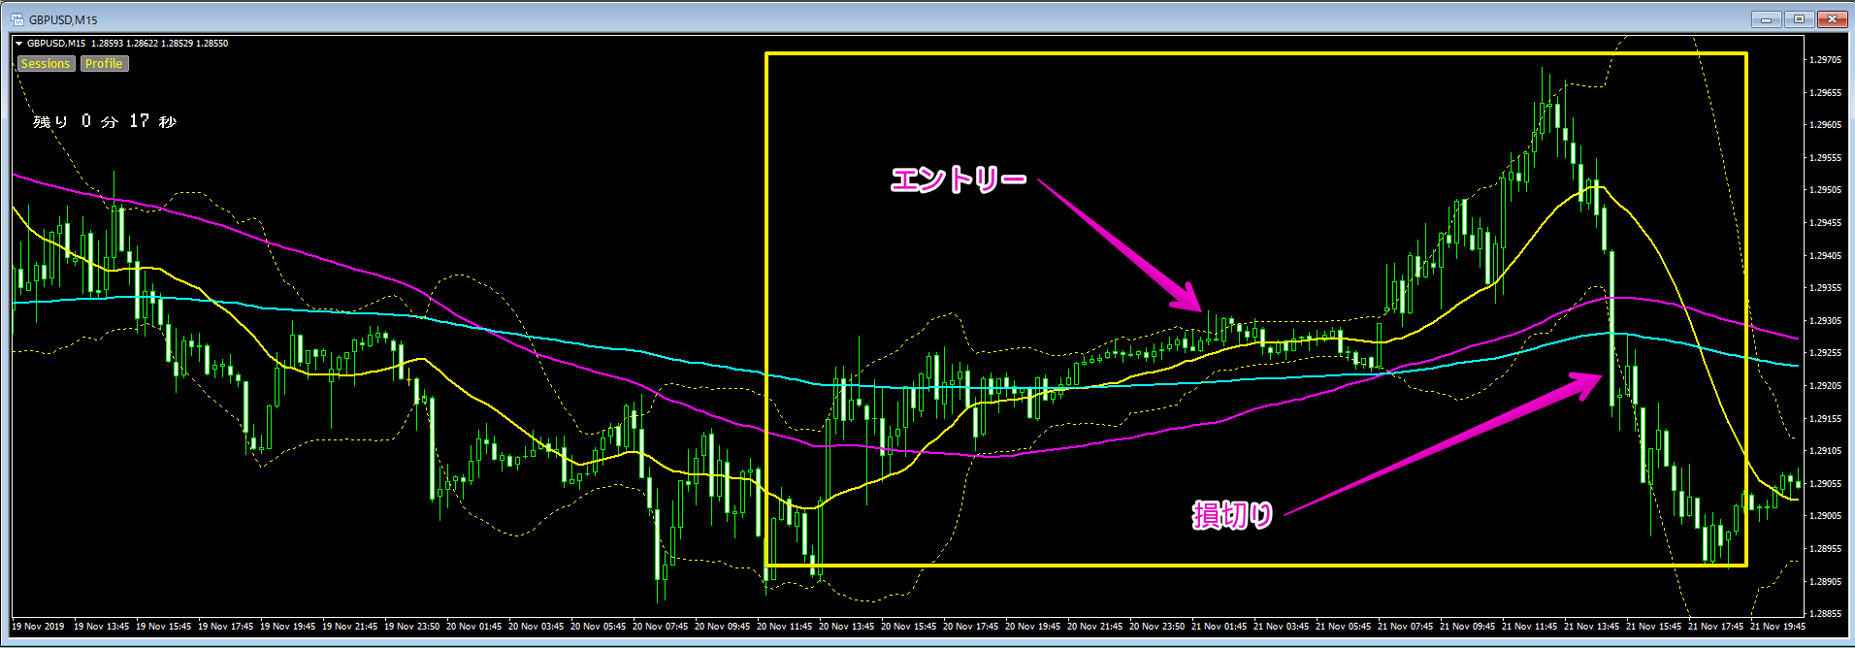This screenshot has height=648, width=1855.
Task: Close the GBPUSD,M15 chart window
Action: coord(1832,19)
